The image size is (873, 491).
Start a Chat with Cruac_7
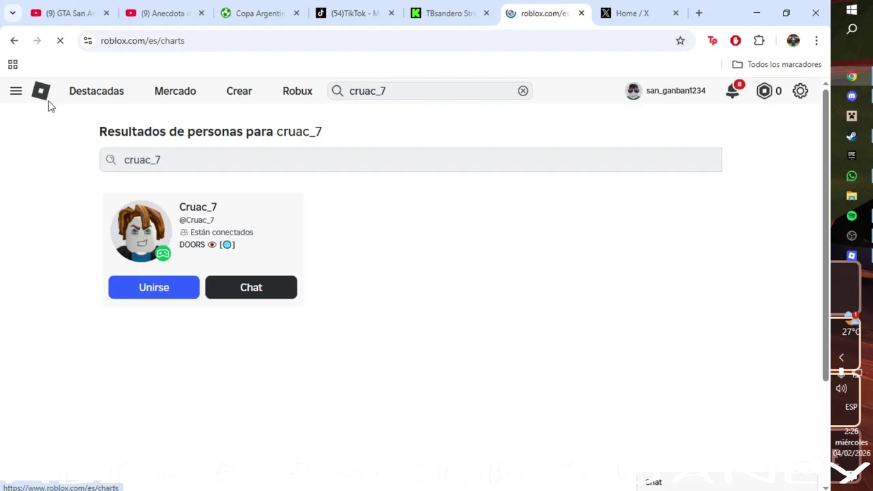[x=251, y=287]
